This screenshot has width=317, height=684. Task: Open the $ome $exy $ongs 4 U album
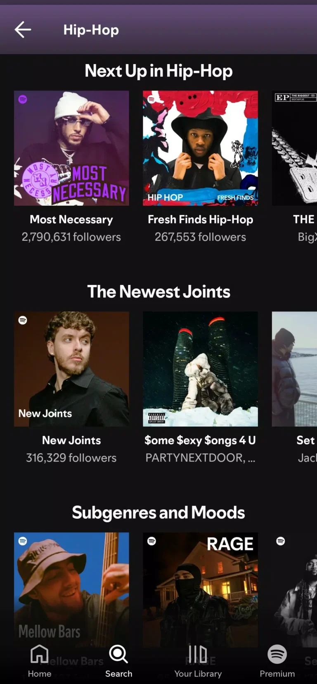200,369
